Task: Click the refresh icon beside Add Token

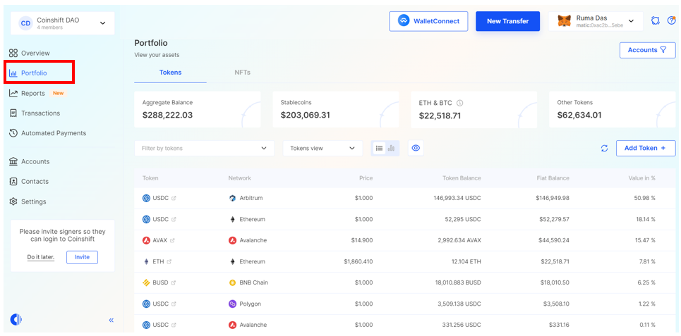Action: [604, 149]
